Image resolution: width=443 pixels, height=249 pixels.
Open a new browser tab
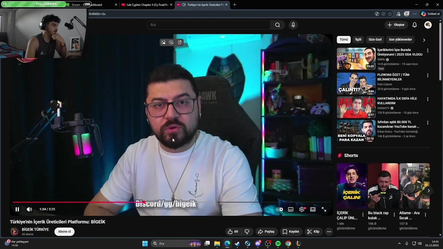pyautogui.click(x=235, y=5)
